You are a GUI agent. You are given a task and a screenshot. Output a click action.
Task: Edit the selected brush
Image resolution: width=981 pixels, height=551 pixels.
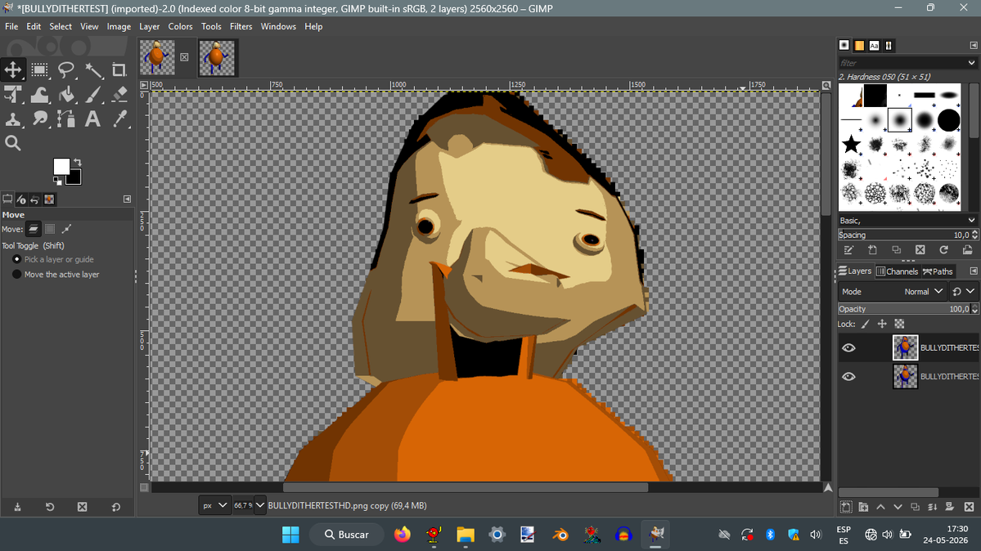click(848, 250)
